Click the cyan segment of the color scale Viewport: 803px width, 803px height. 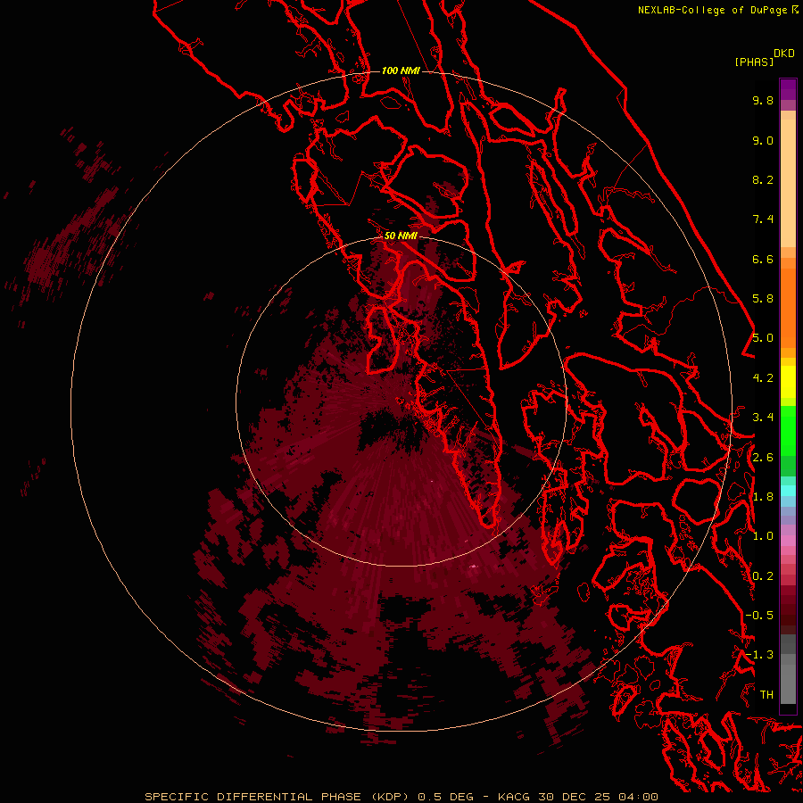coord(788,491)
